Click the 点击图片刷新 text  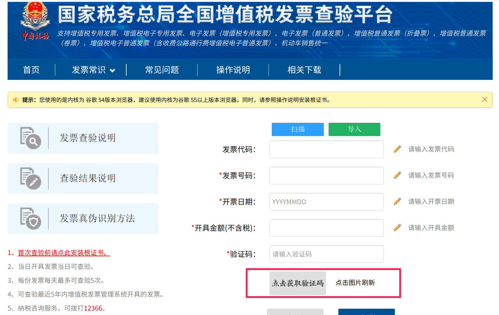pyautogui.click(x=355, y=283)
